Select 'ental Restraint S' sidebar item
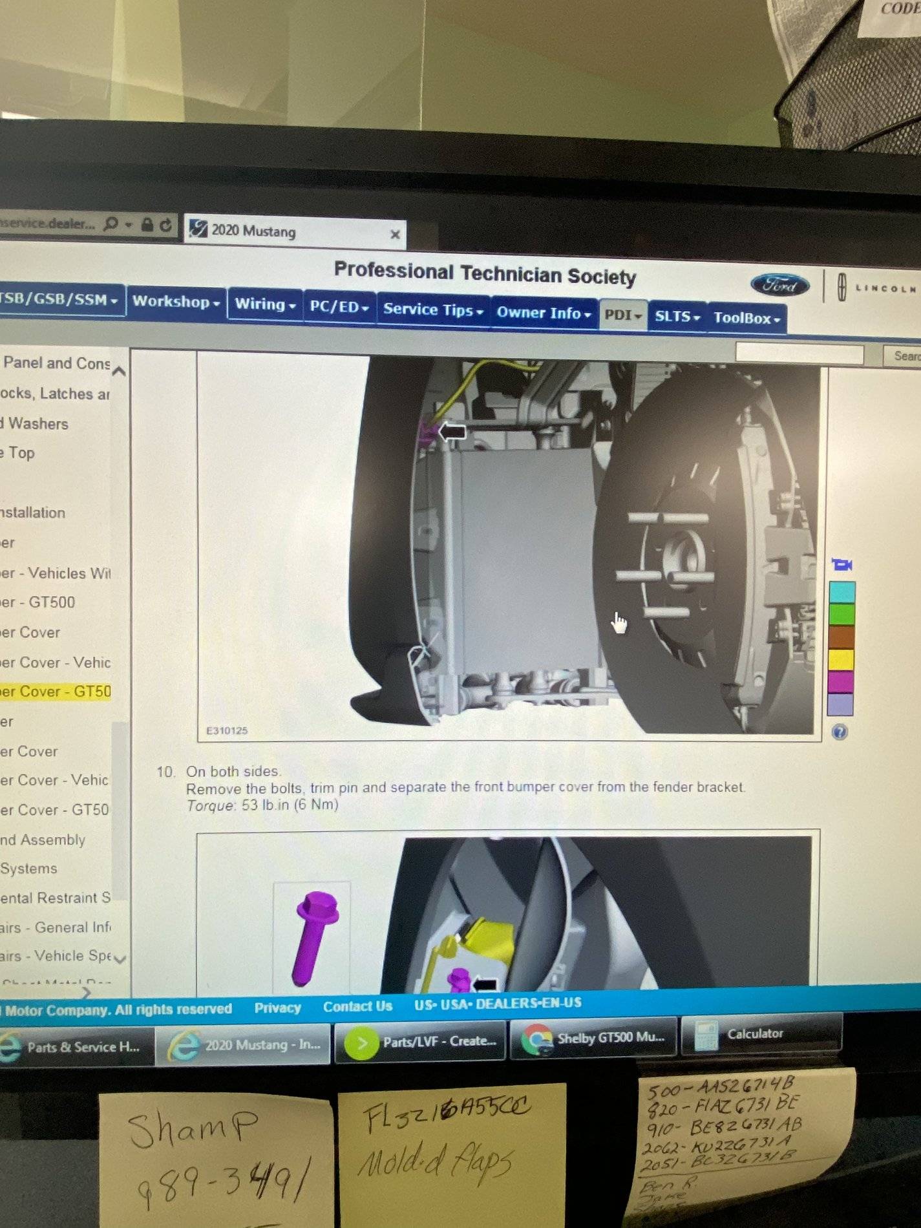The image size is (921, 1228). pyautogui.click(x=56, y=898)
